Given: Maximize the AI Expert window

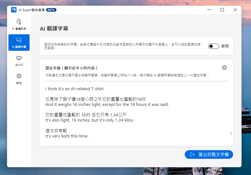Looking at the screenshot, I should click(222, 10).
